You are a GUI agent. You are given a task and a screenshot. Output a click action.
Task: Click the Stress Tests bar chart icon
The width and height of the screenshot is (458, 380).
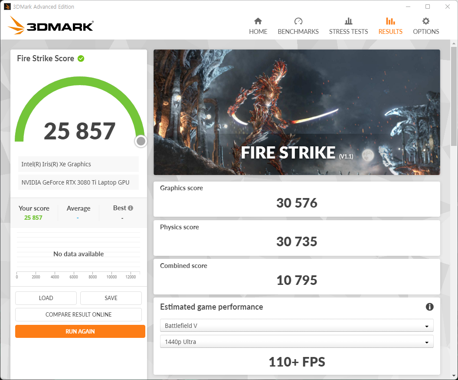tap(348, 21)
